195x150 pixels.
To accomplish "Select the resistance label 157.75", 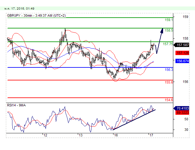I will [x=168, y=44].
